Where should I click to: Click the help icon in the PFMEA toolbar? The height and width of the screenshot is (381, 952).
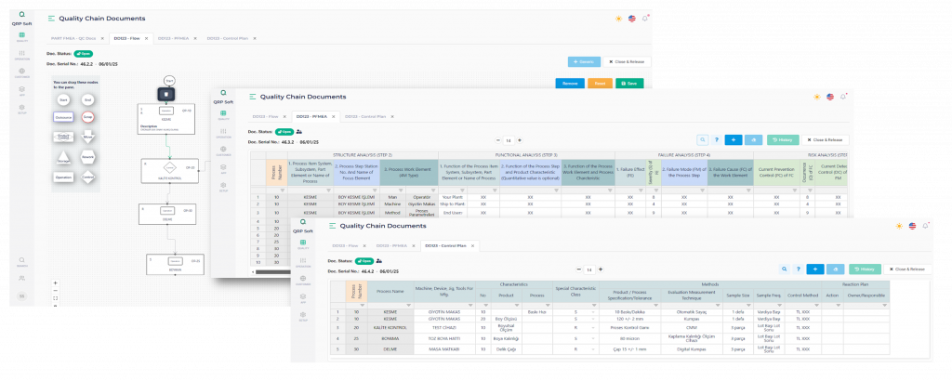716,139
